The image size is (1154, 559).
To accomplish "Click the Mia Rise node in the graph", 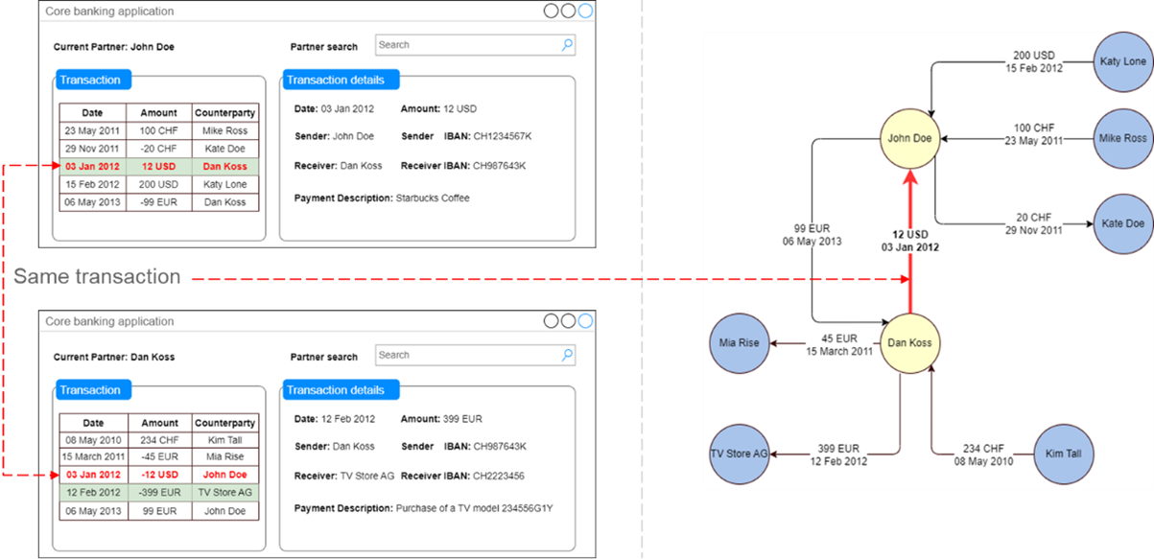I will coord(740,342).
